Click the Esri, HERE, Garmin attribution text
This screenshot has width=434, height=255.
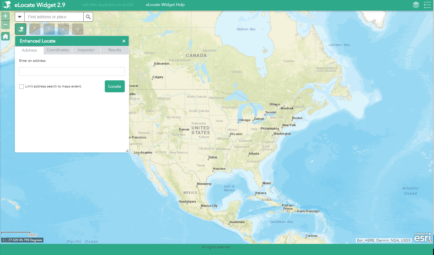[x=384, y=240]
